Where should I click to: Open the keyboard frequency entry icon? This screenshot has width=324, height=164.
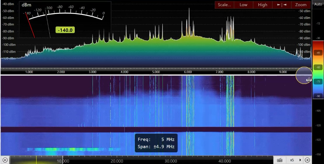280,160
